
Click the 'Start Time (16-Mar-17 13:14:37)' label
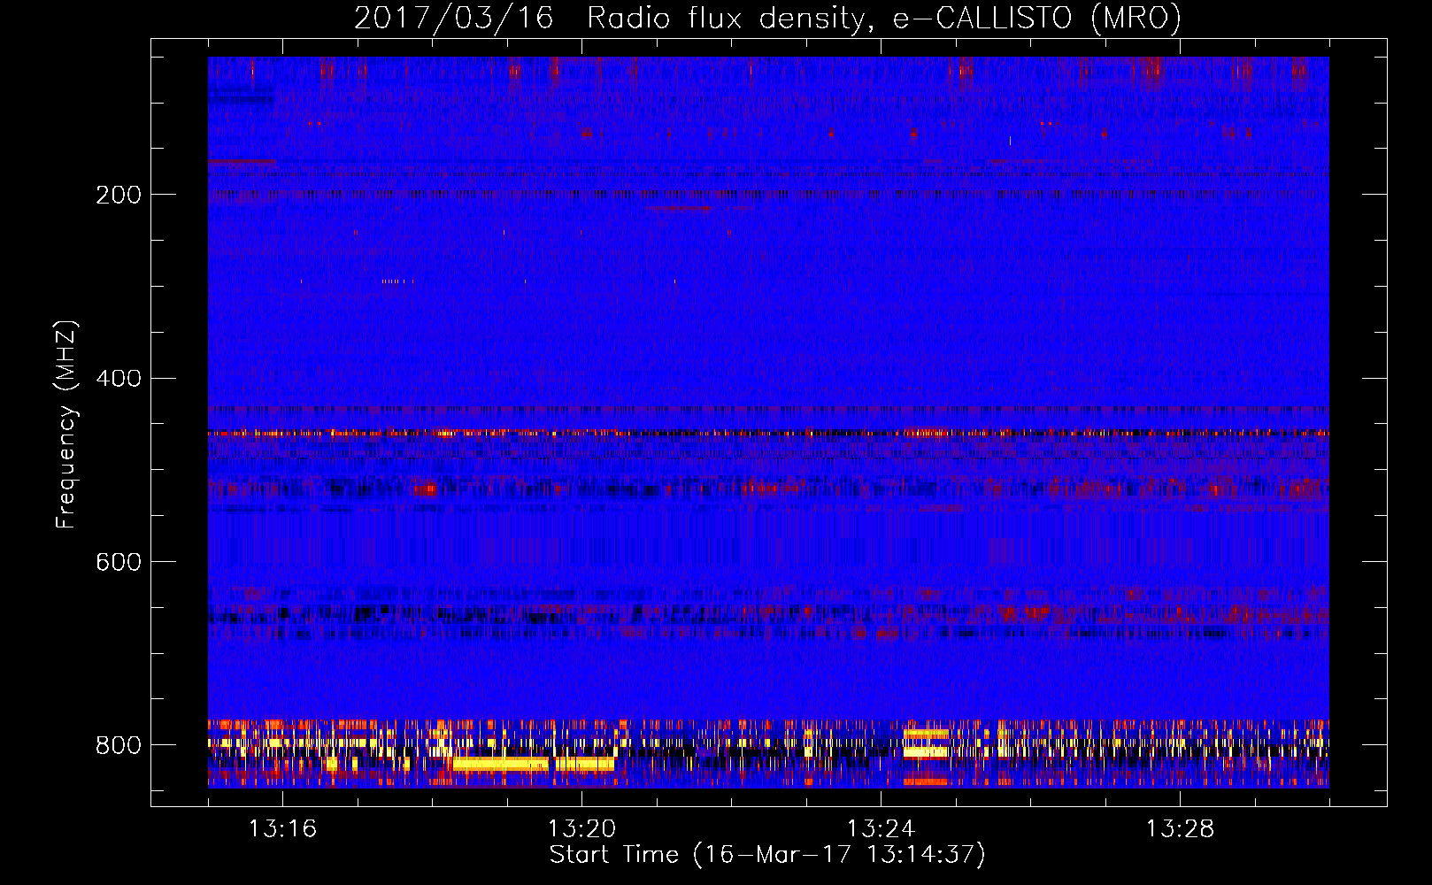click(x=767, y=855)
